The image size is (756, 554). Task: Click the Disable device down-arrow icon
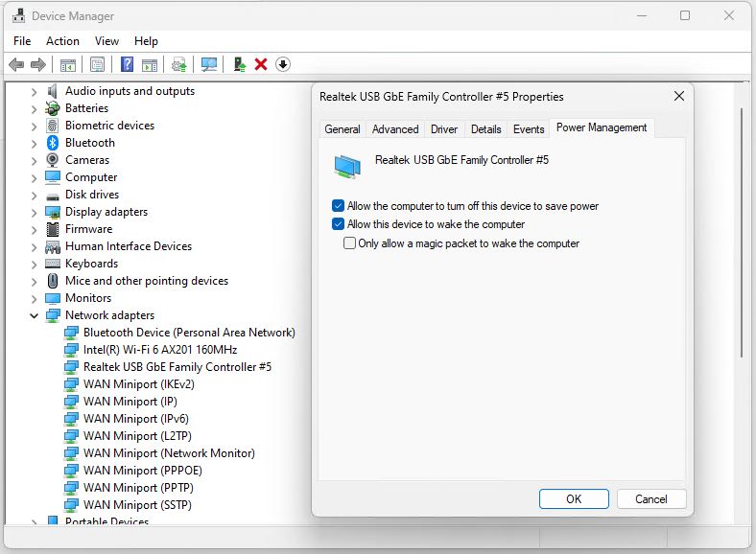[x=283, y=64]
